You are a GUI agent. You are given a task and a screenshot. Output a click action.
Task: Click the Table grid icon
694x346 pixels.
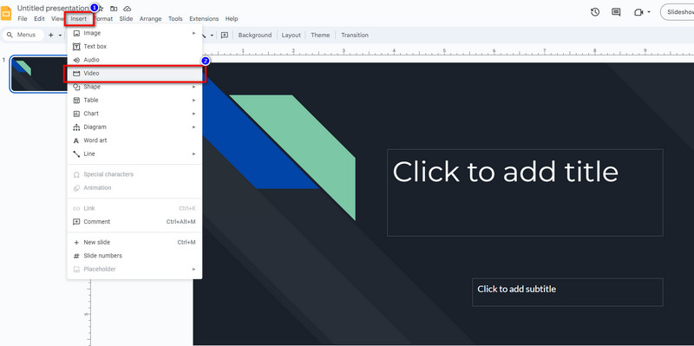(76, 100)
